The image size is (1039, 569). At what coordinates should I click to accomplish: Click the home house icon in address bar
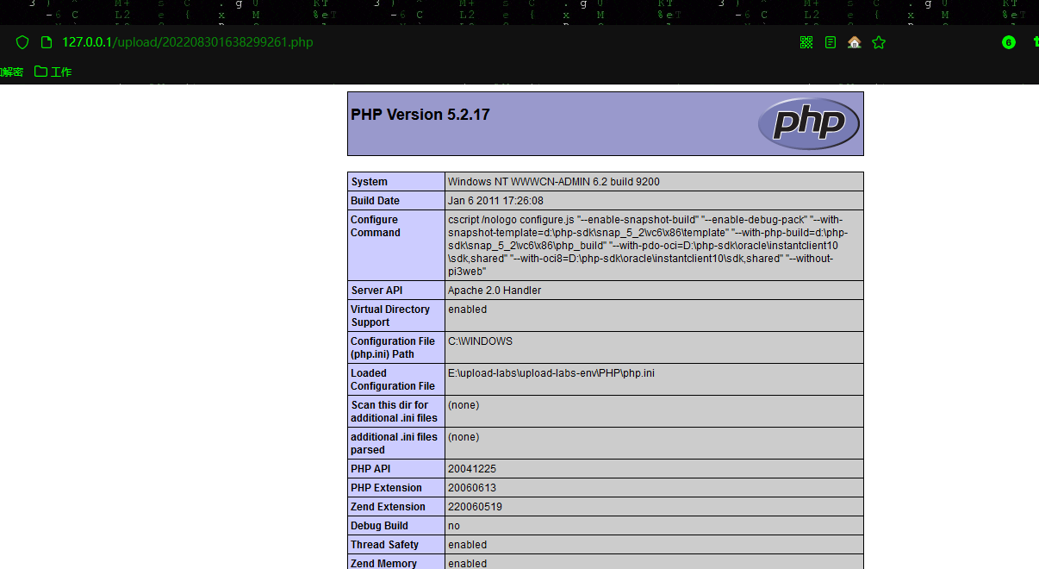855,42
